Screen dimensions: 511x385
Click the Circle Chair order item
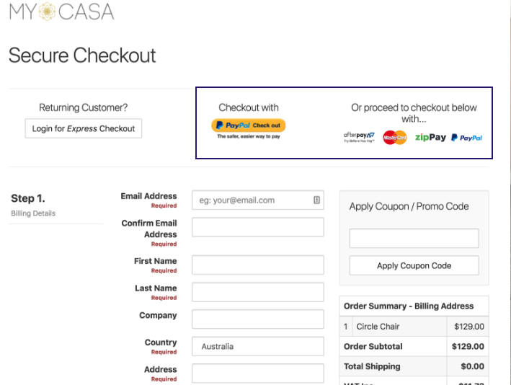pos(378,327)
